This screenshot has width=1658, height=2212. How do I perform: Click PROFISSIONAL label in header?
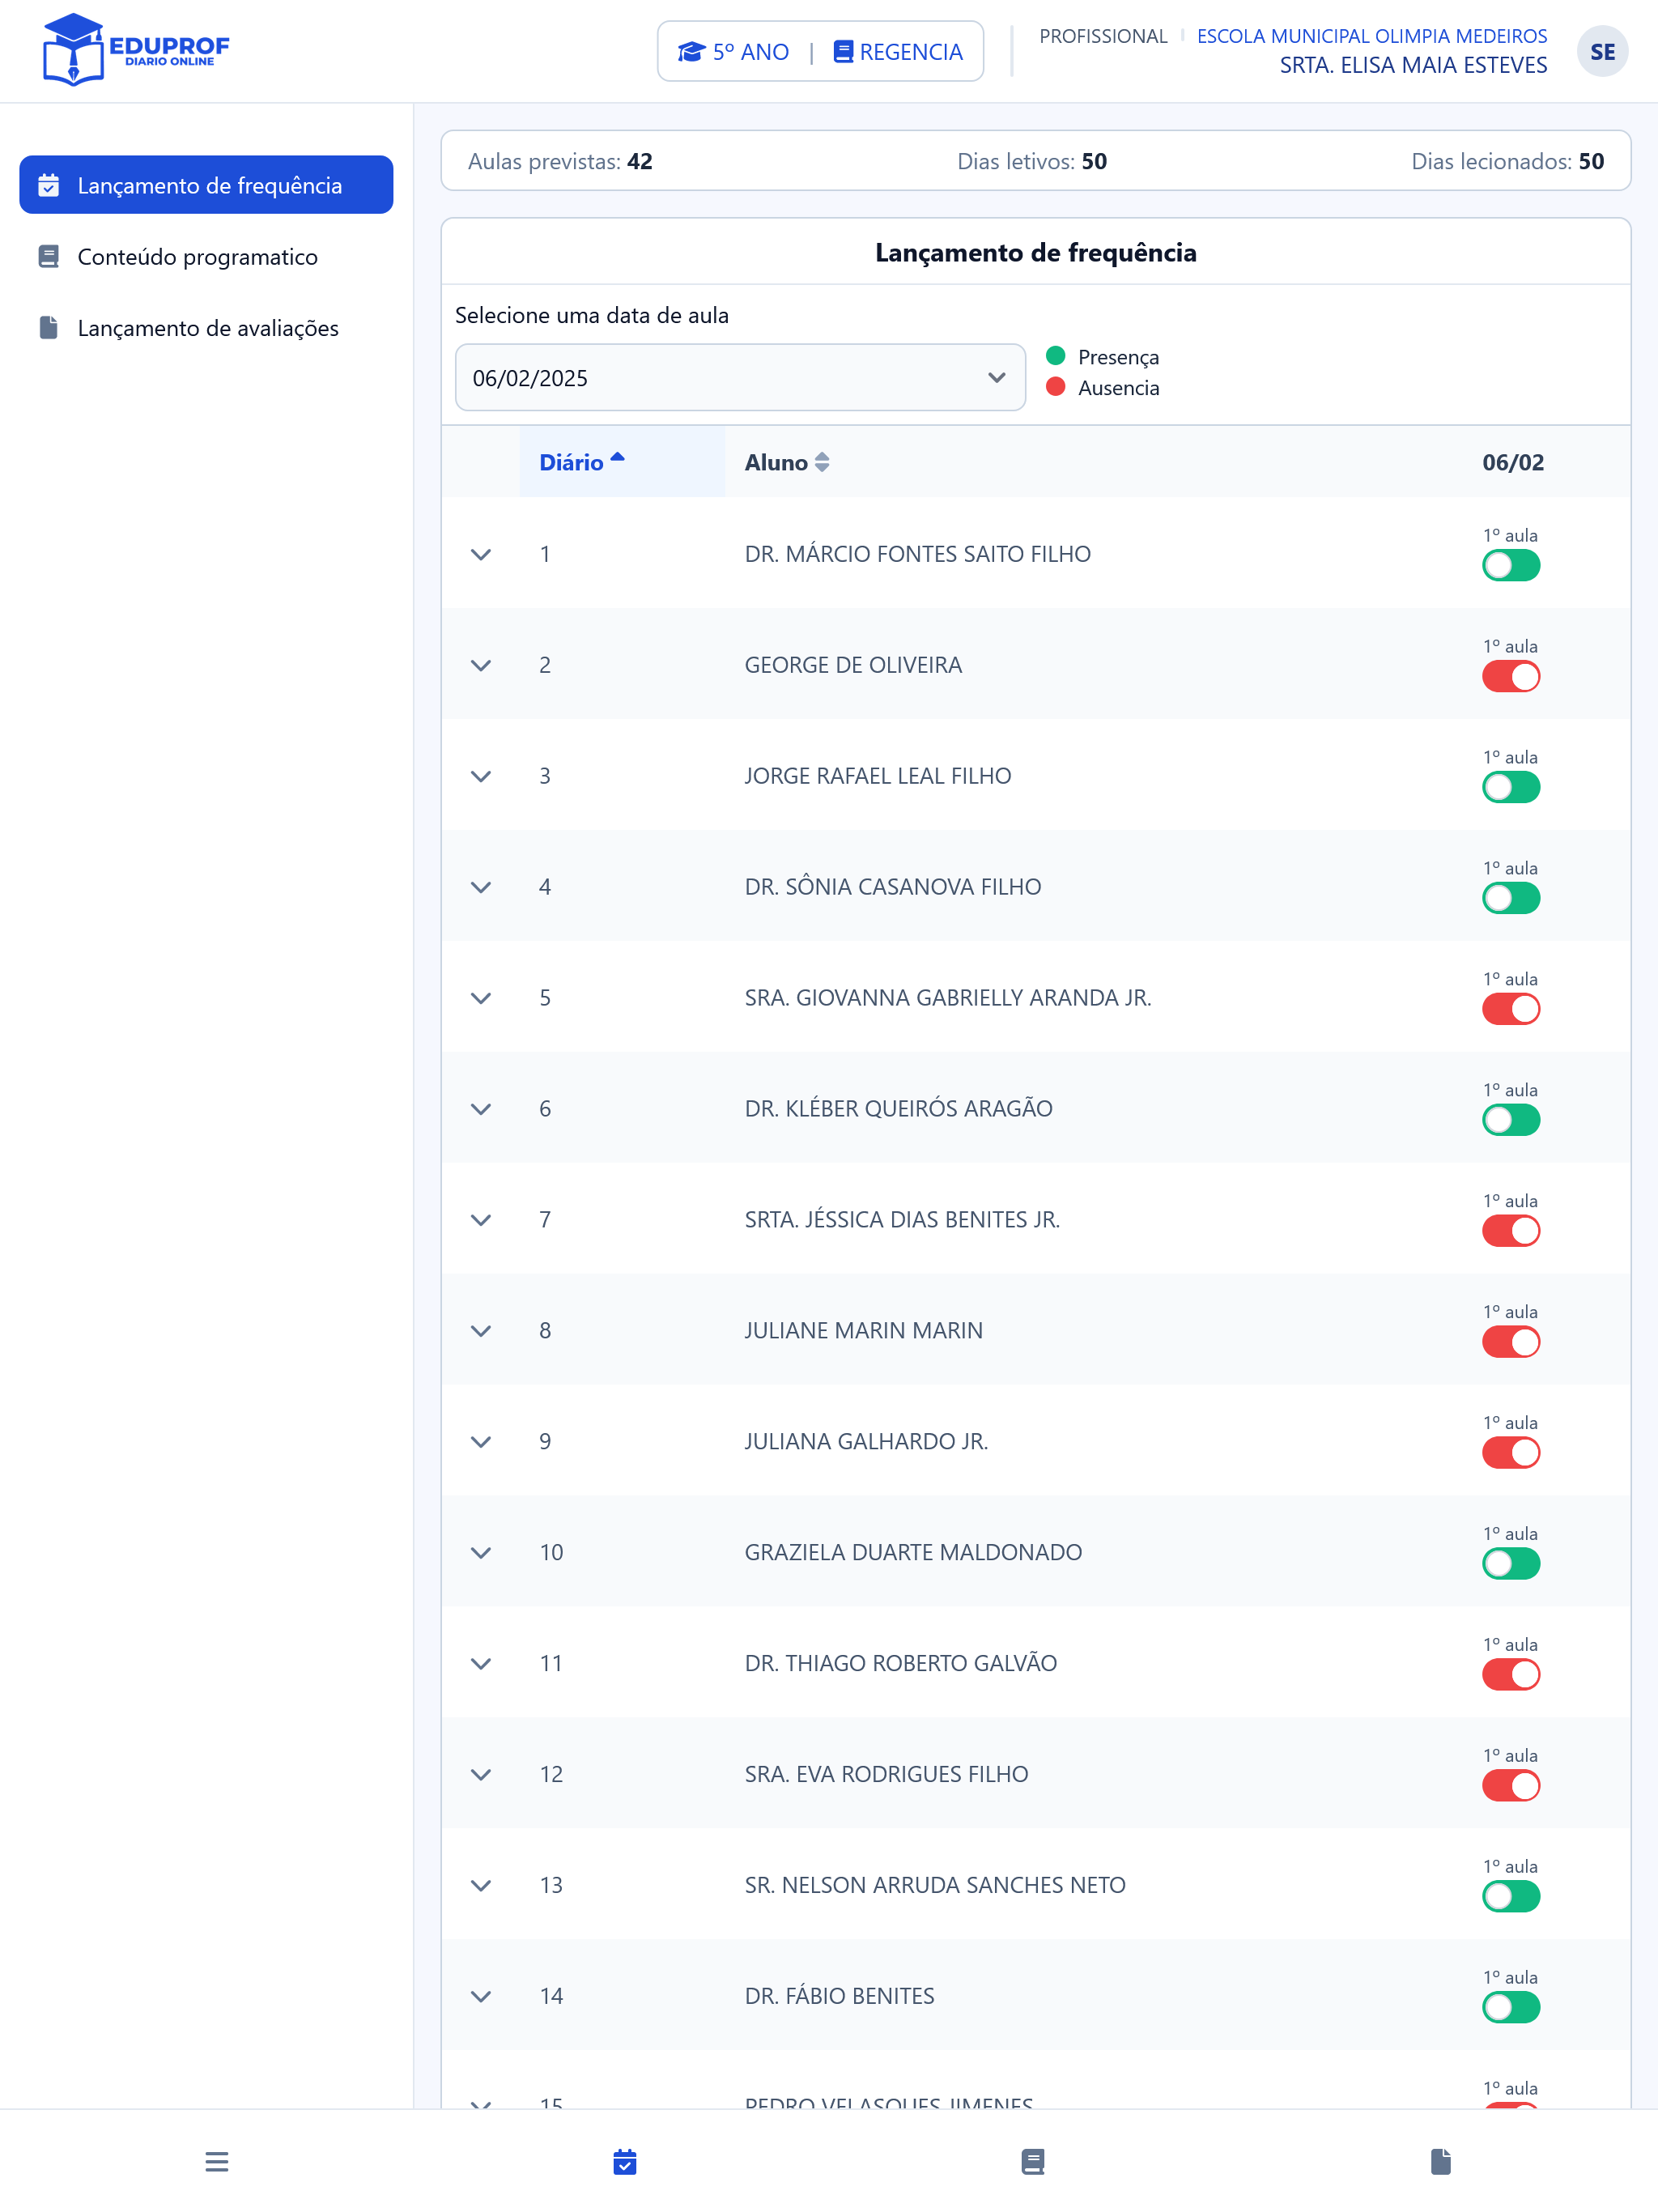coord(1103,36)
